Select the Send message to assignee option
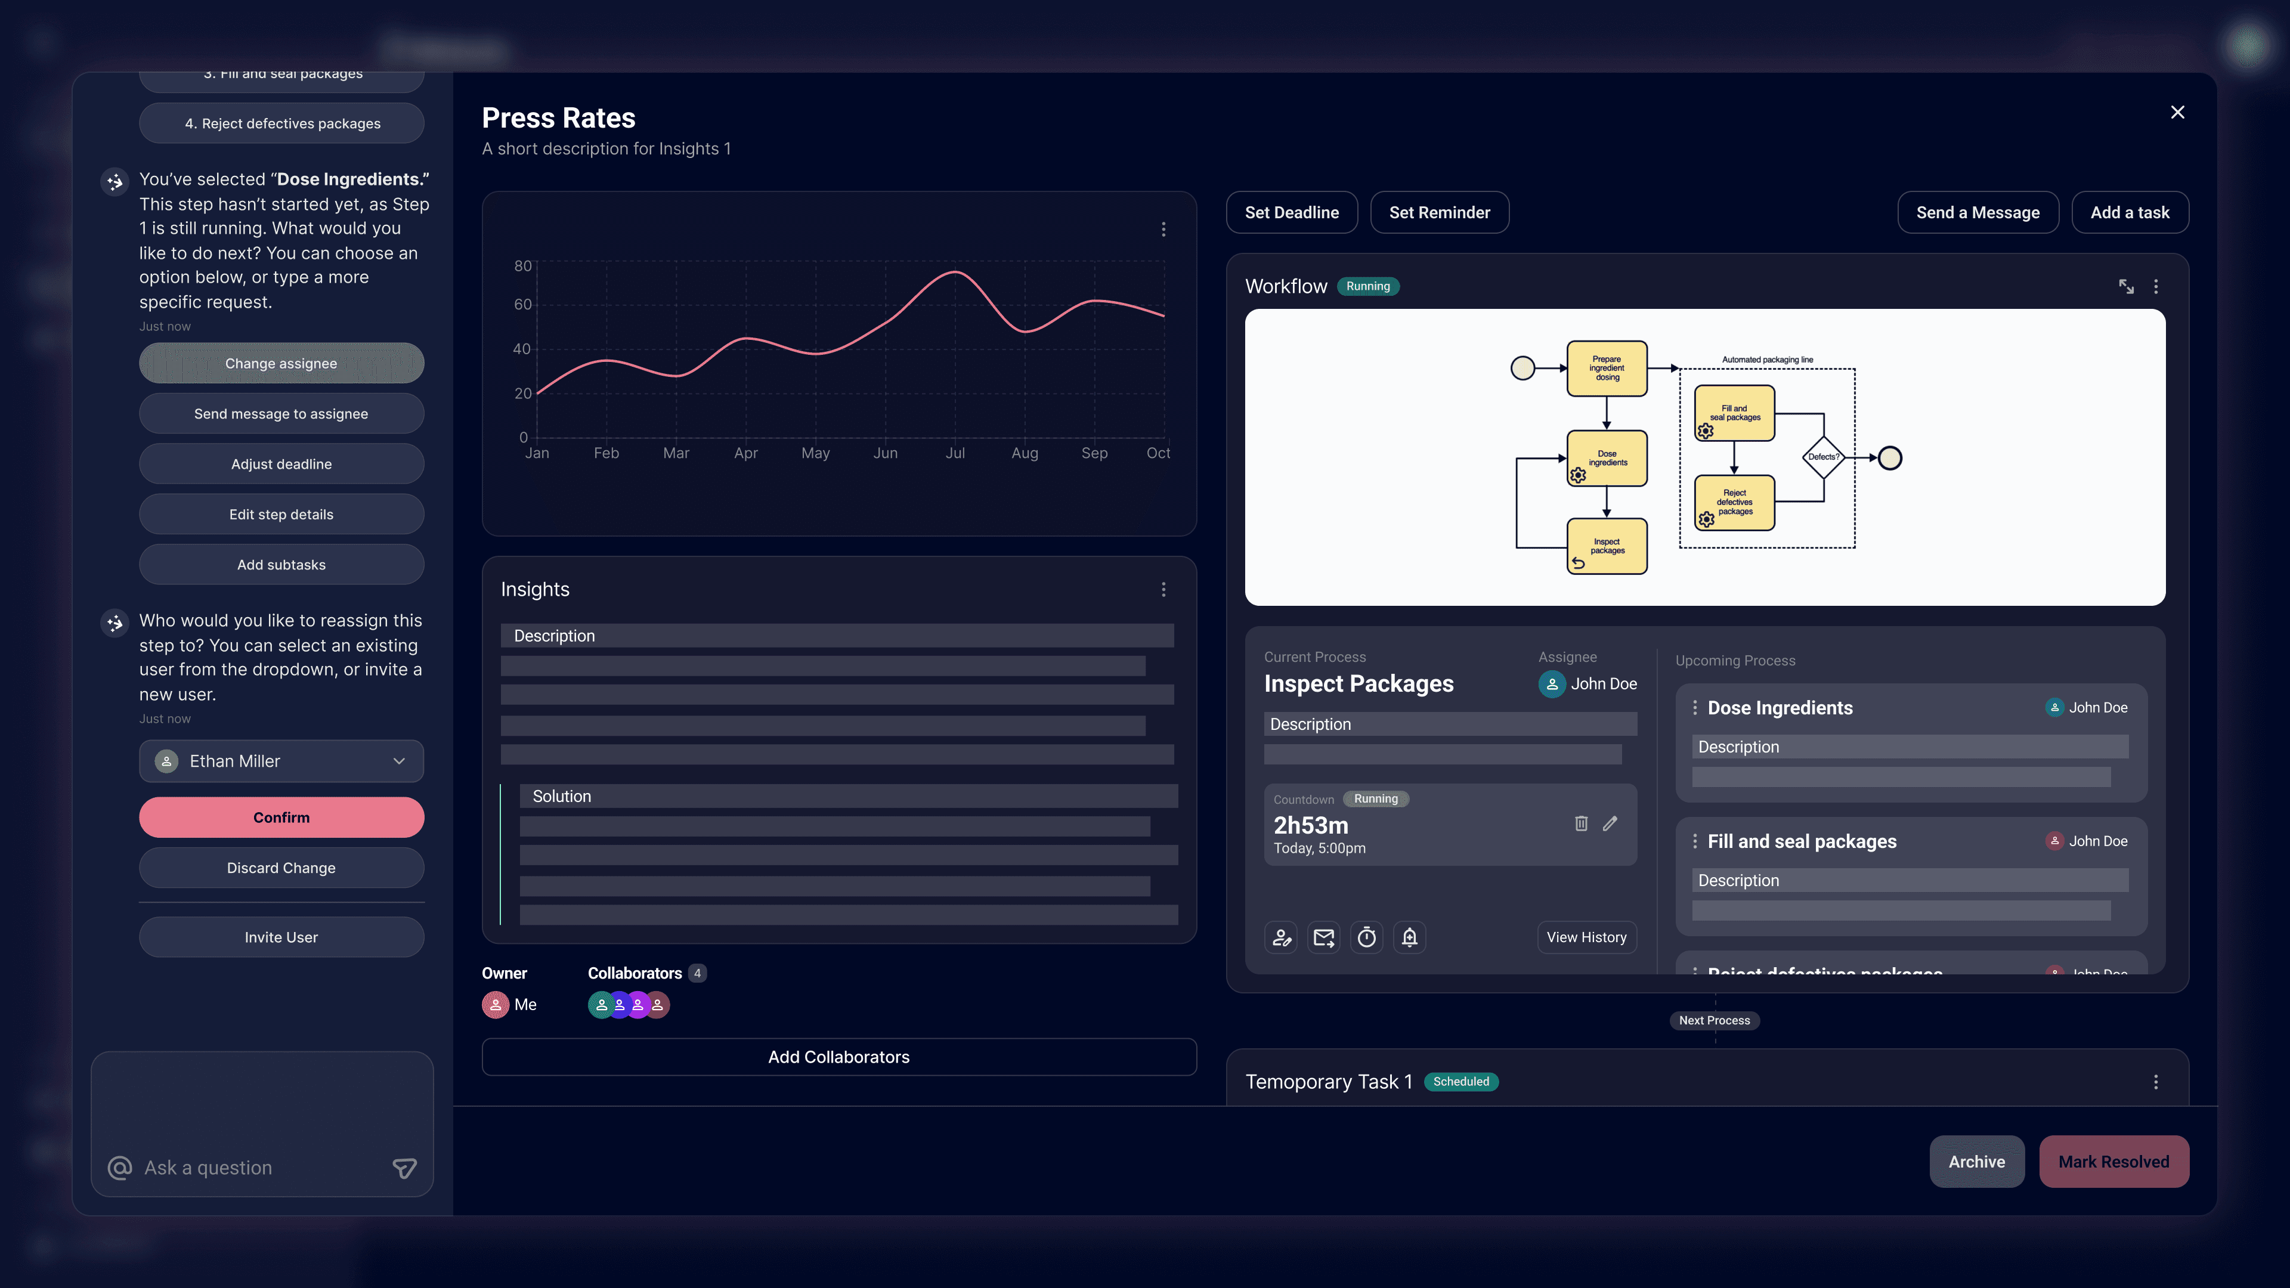2290x1288 pixels. [281, 413]
